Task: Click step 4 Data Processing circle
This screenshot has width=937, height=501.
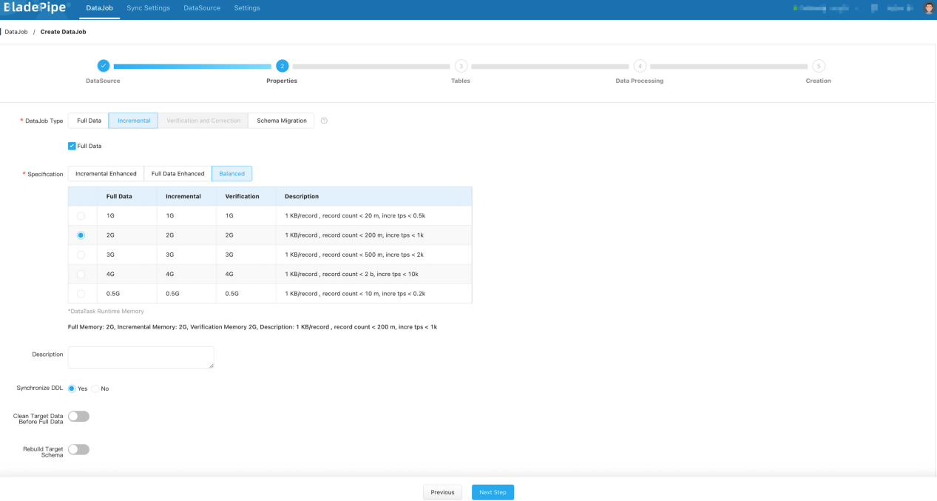Action: (x=640, y=66)
